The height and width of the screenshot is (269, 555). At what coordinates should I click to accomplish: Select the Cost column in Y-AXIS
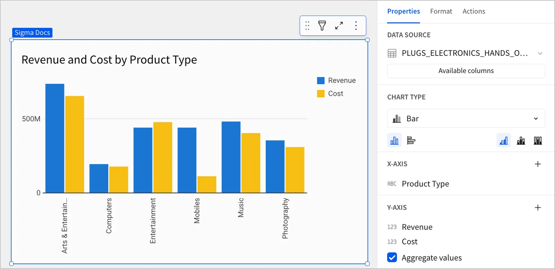tap(410, 242)
